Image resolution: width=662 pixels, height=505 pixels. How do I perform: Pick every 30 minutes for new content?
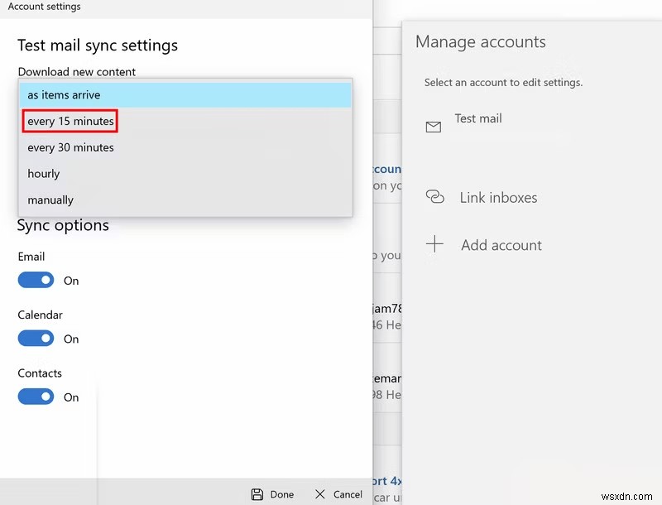(x=70, y=147)
